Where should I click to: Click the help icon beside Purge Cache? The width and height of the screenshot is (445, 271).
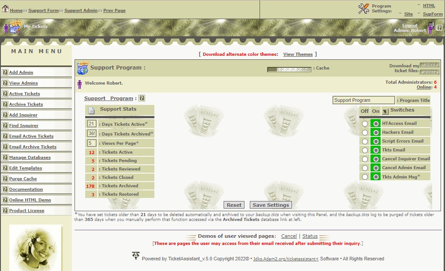(x=4, y=178)
